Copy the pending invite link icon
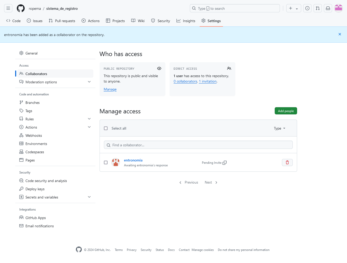The image size is (347, 263). 225,162
